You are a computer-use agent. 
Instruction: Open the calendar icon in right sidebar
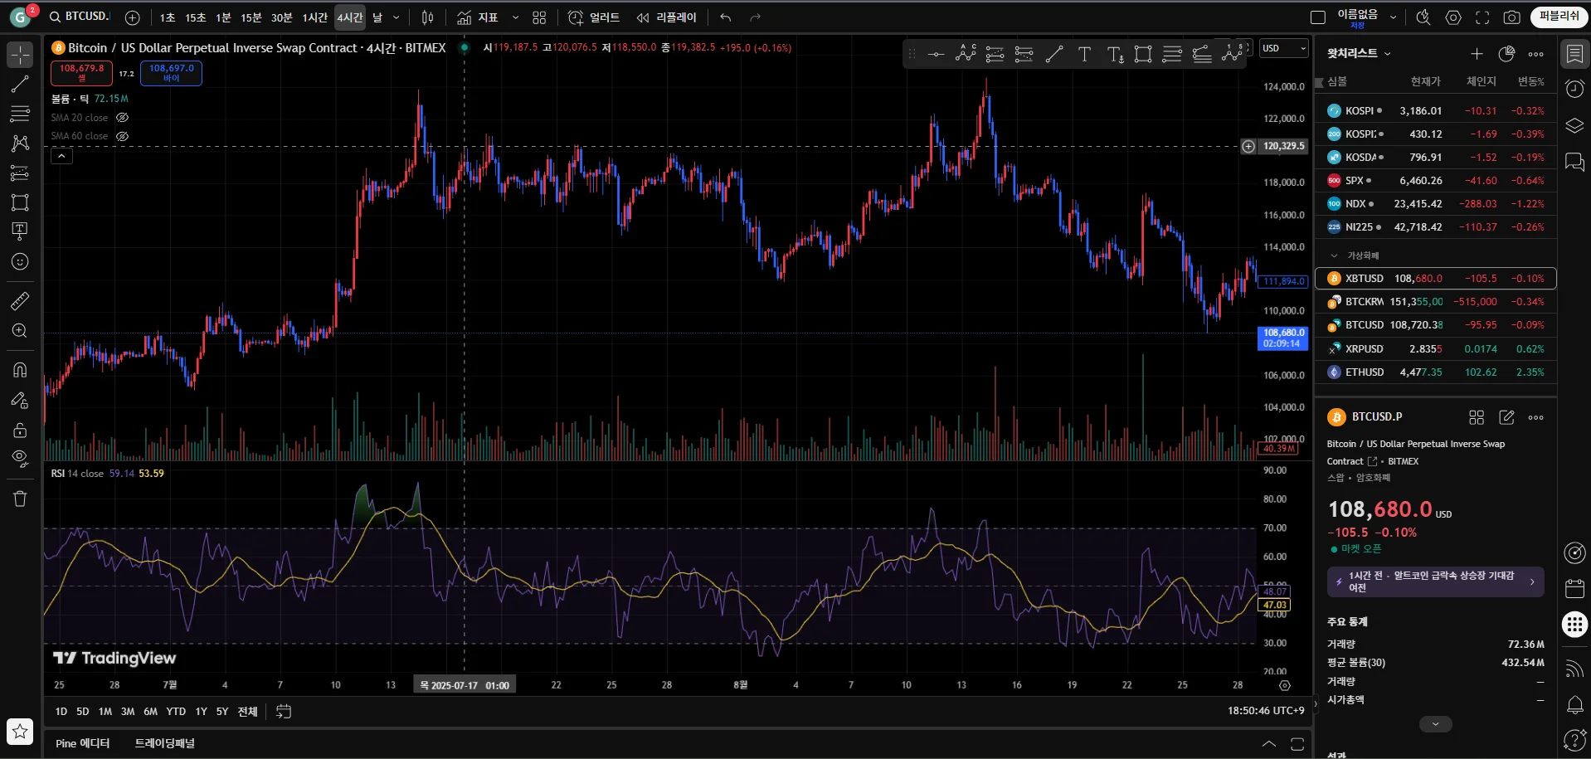click(1574, 589)
